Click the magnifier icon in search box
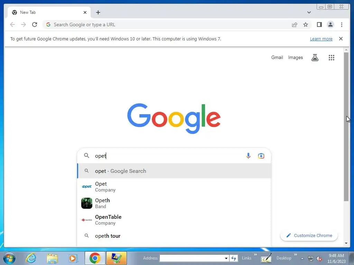The height and width of the screenshot is (265, 354). point(87,156)
